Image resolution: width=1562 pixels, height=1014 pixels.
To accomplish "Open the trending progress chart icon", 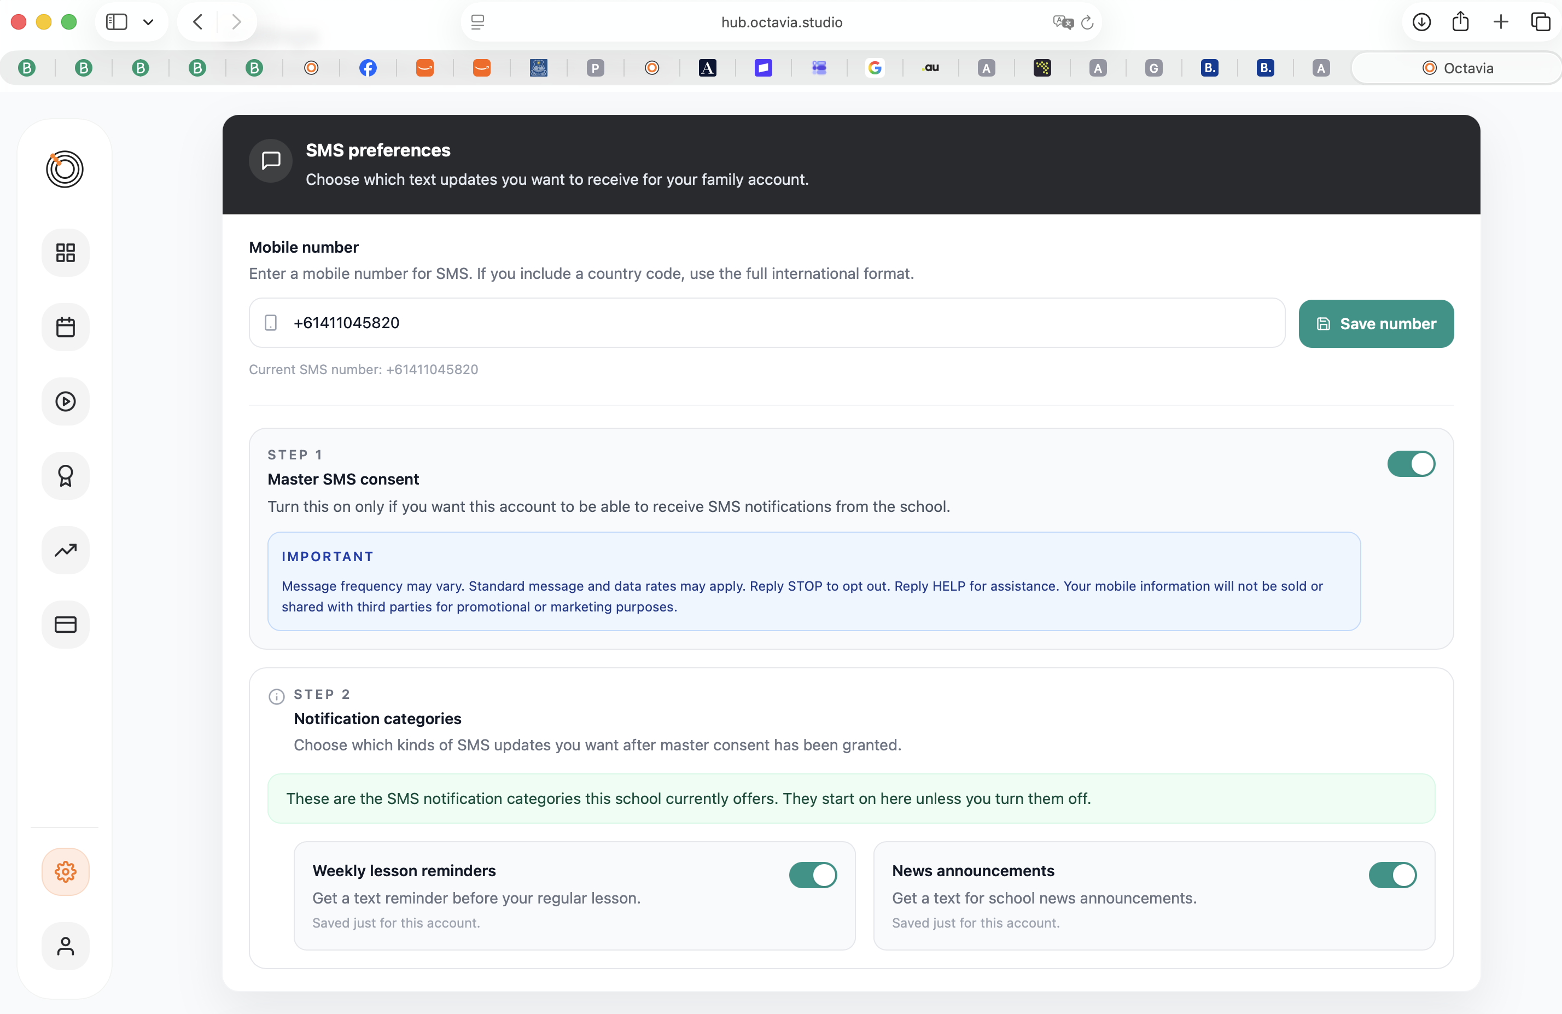I will 65,550.
